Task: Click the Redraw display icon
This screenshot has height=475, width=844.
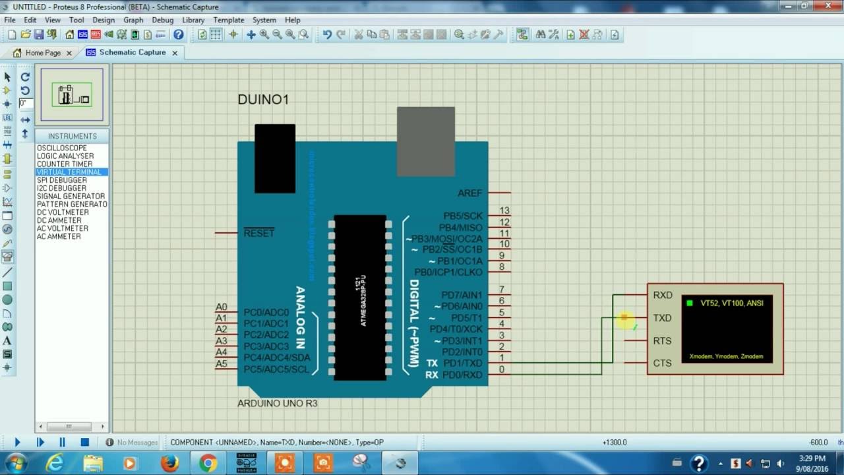Action: (x=202, y=34)
